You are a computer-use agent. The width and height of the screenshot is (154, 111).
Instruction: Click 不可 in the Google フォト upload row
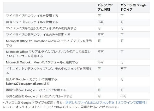123,96
